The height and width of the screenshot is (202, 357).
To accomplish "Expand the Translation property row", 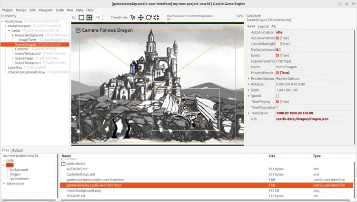I will 249,113.
